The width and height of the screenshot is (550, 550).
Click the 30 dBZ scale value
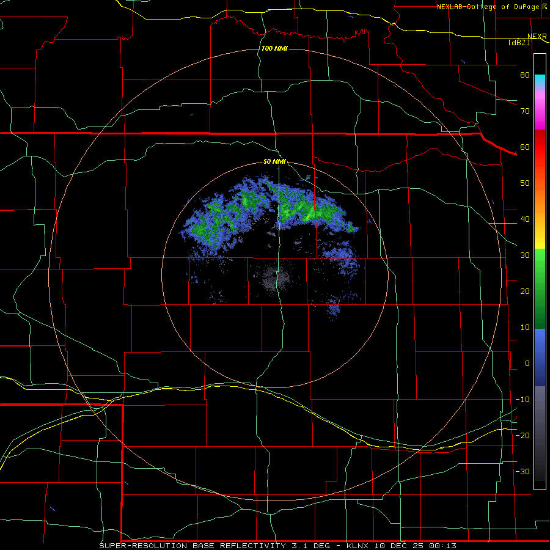[525, 255]
